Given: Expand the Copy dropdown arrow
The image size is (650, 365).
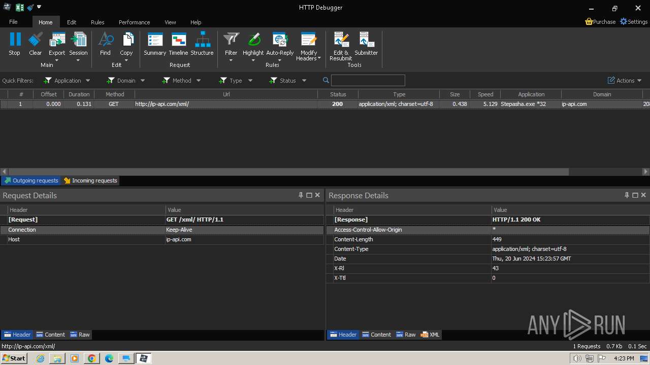Looking at the screenshot, I should (x=126, y=60).
